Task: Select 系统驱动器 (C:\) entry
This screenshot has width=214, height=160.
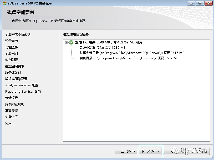Action: (x=102, y=48)
